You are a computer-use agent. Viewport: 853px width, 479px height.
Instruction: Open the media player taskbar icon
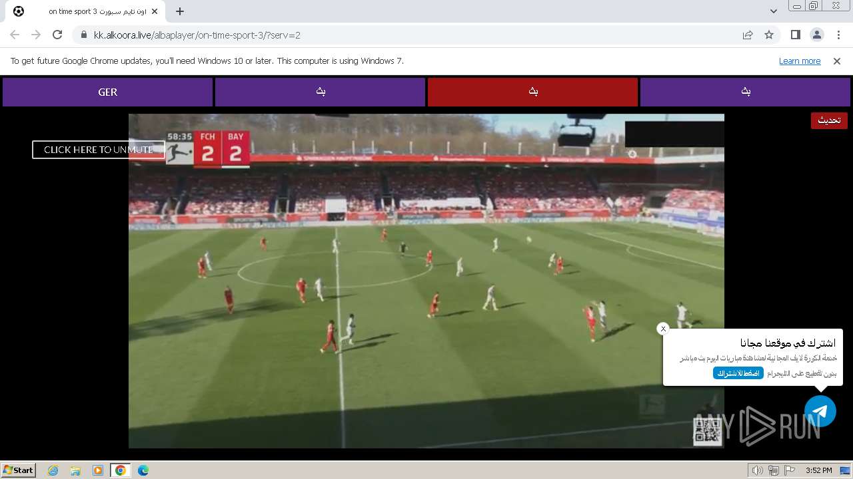coord(98,470)
